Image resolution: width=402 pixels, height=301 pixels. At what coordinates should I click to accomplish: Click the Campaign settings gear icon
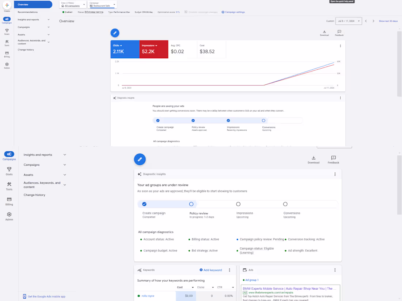pyautogui.click(x=223, y=12)
